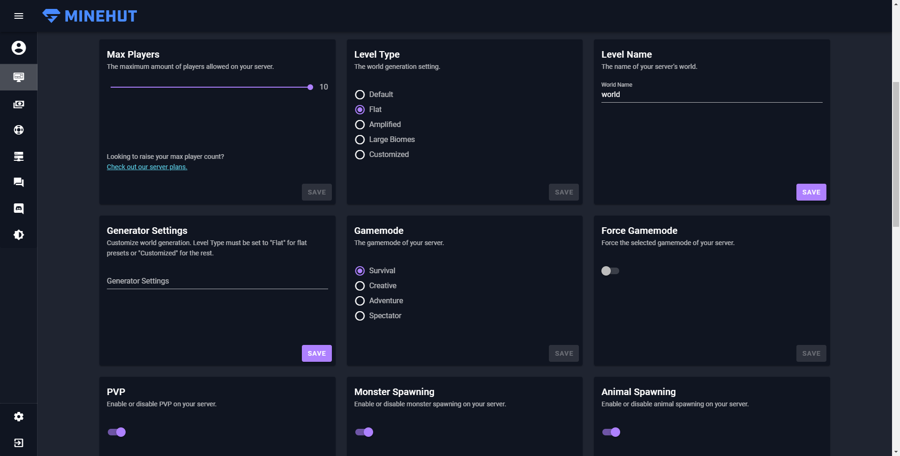The image size is (900, 456).
Task: Click the page vertical scrollbar
Action: coord(896,155)
